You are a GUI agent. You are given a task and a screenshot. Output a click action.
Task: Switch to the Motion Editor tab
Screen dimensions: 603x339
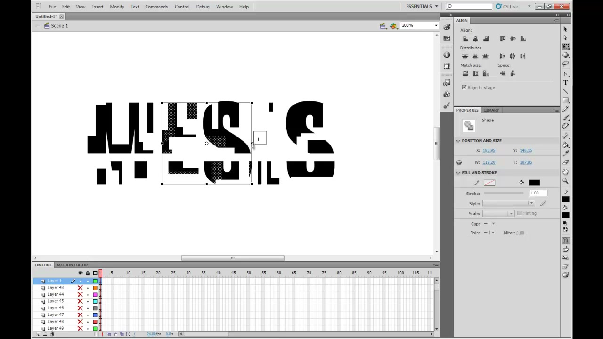point(73,265)
